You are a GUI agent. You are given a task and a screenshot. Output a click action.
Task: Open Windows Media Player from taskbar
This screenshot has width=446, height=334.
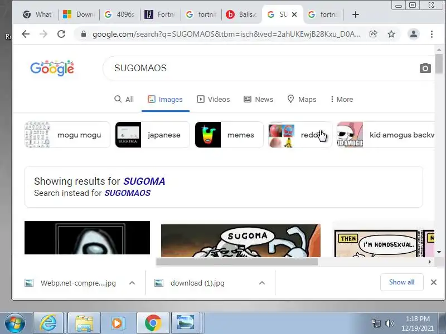point(117,323)
